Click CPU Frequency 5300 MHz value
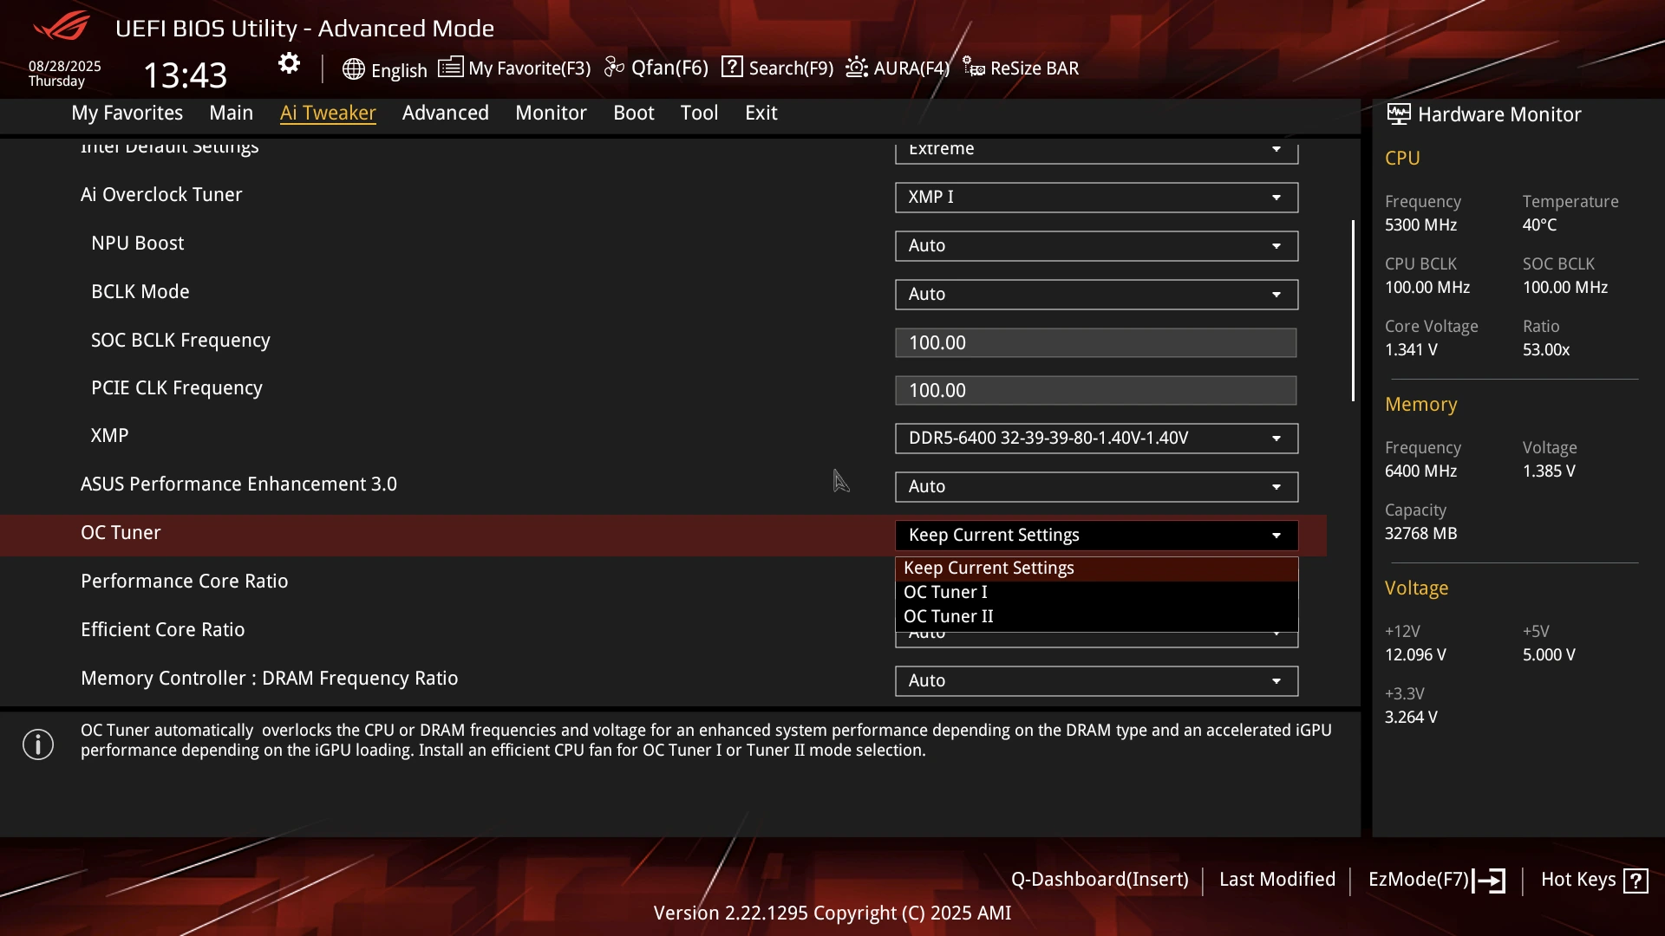 [x=1420, y=225]
